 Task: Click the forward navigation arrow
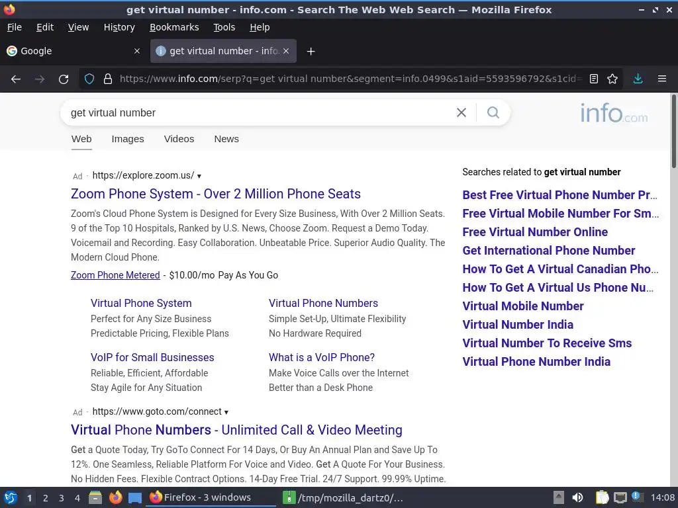click(40, 79)
